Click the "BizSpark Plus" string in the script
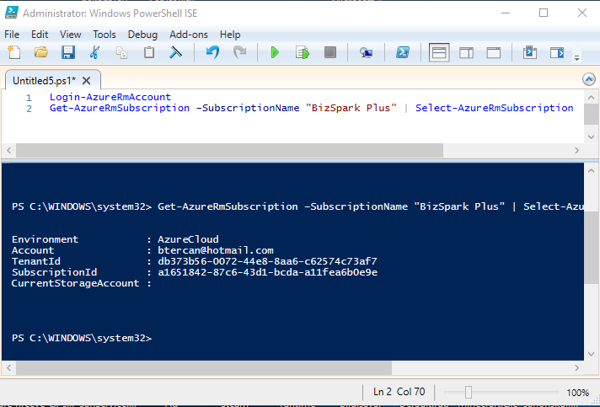Viewport: 600px width, 407px height. [351, 108]
